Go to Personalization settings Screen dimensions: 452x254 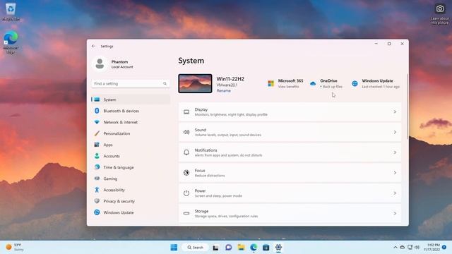pos(131,133)
